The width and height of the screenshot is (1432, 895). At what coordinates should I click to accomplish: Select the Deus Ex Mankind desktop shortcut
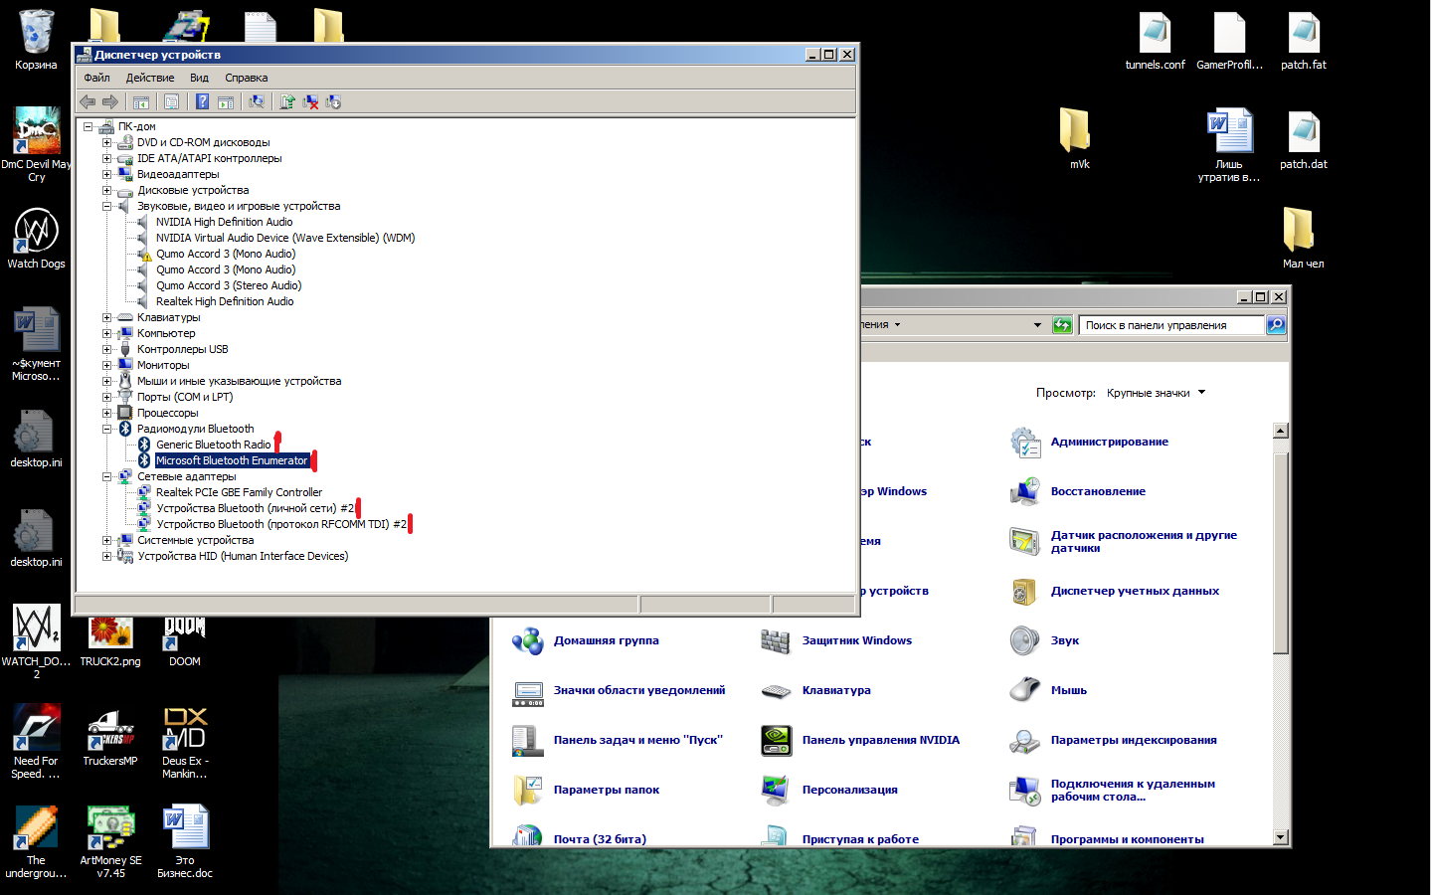pos(185,742)
